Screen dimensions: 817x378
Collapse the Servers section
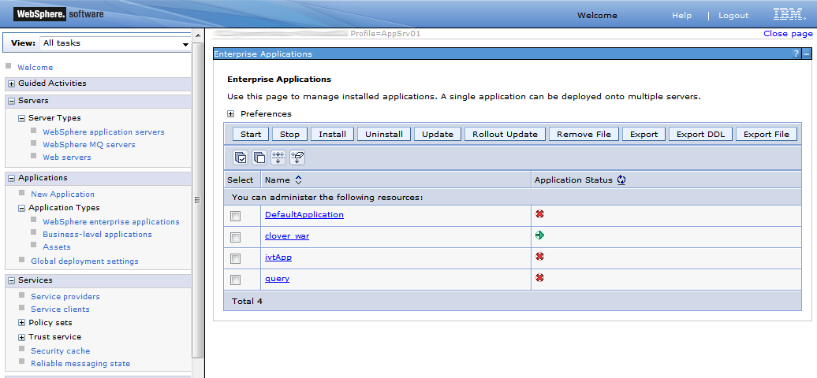(12, 101)
